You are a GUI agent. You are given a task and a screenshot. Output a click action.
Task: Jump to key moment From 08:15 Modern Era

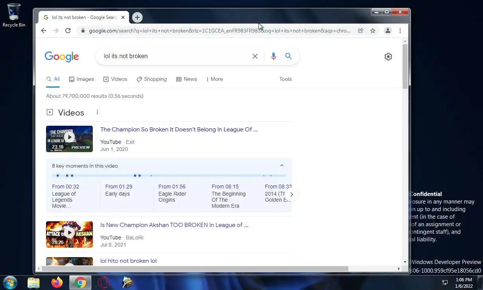tap(229, 196)
